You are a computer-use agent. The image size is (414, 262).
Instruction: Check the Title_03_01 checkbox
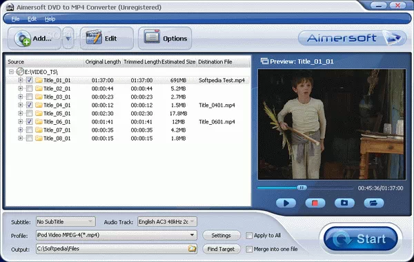(29, 97)
